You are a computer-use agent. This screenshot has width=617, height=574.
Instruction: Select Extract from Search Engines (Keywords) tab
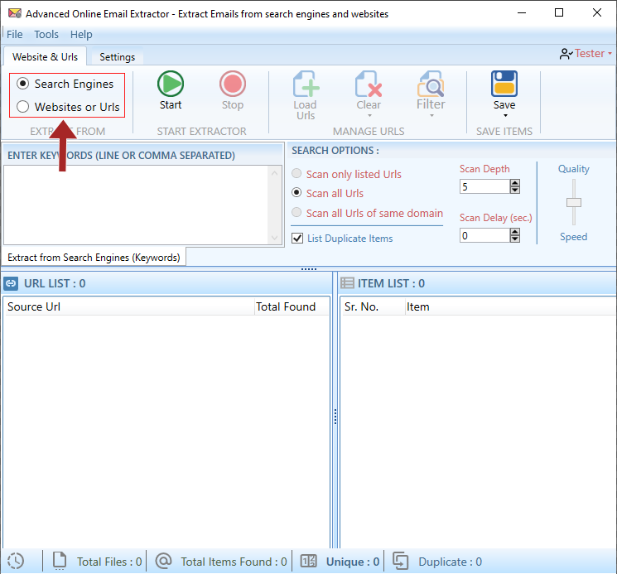click(x=94, y=258)
